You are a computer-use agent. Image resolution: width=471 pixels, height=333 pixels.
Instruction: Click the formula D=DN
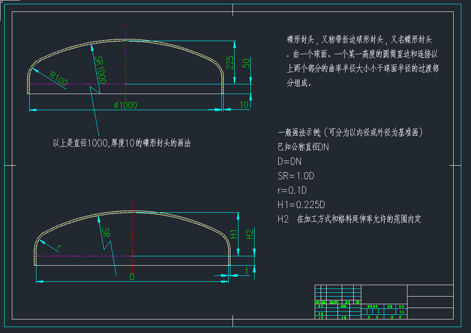pos(289,161)
